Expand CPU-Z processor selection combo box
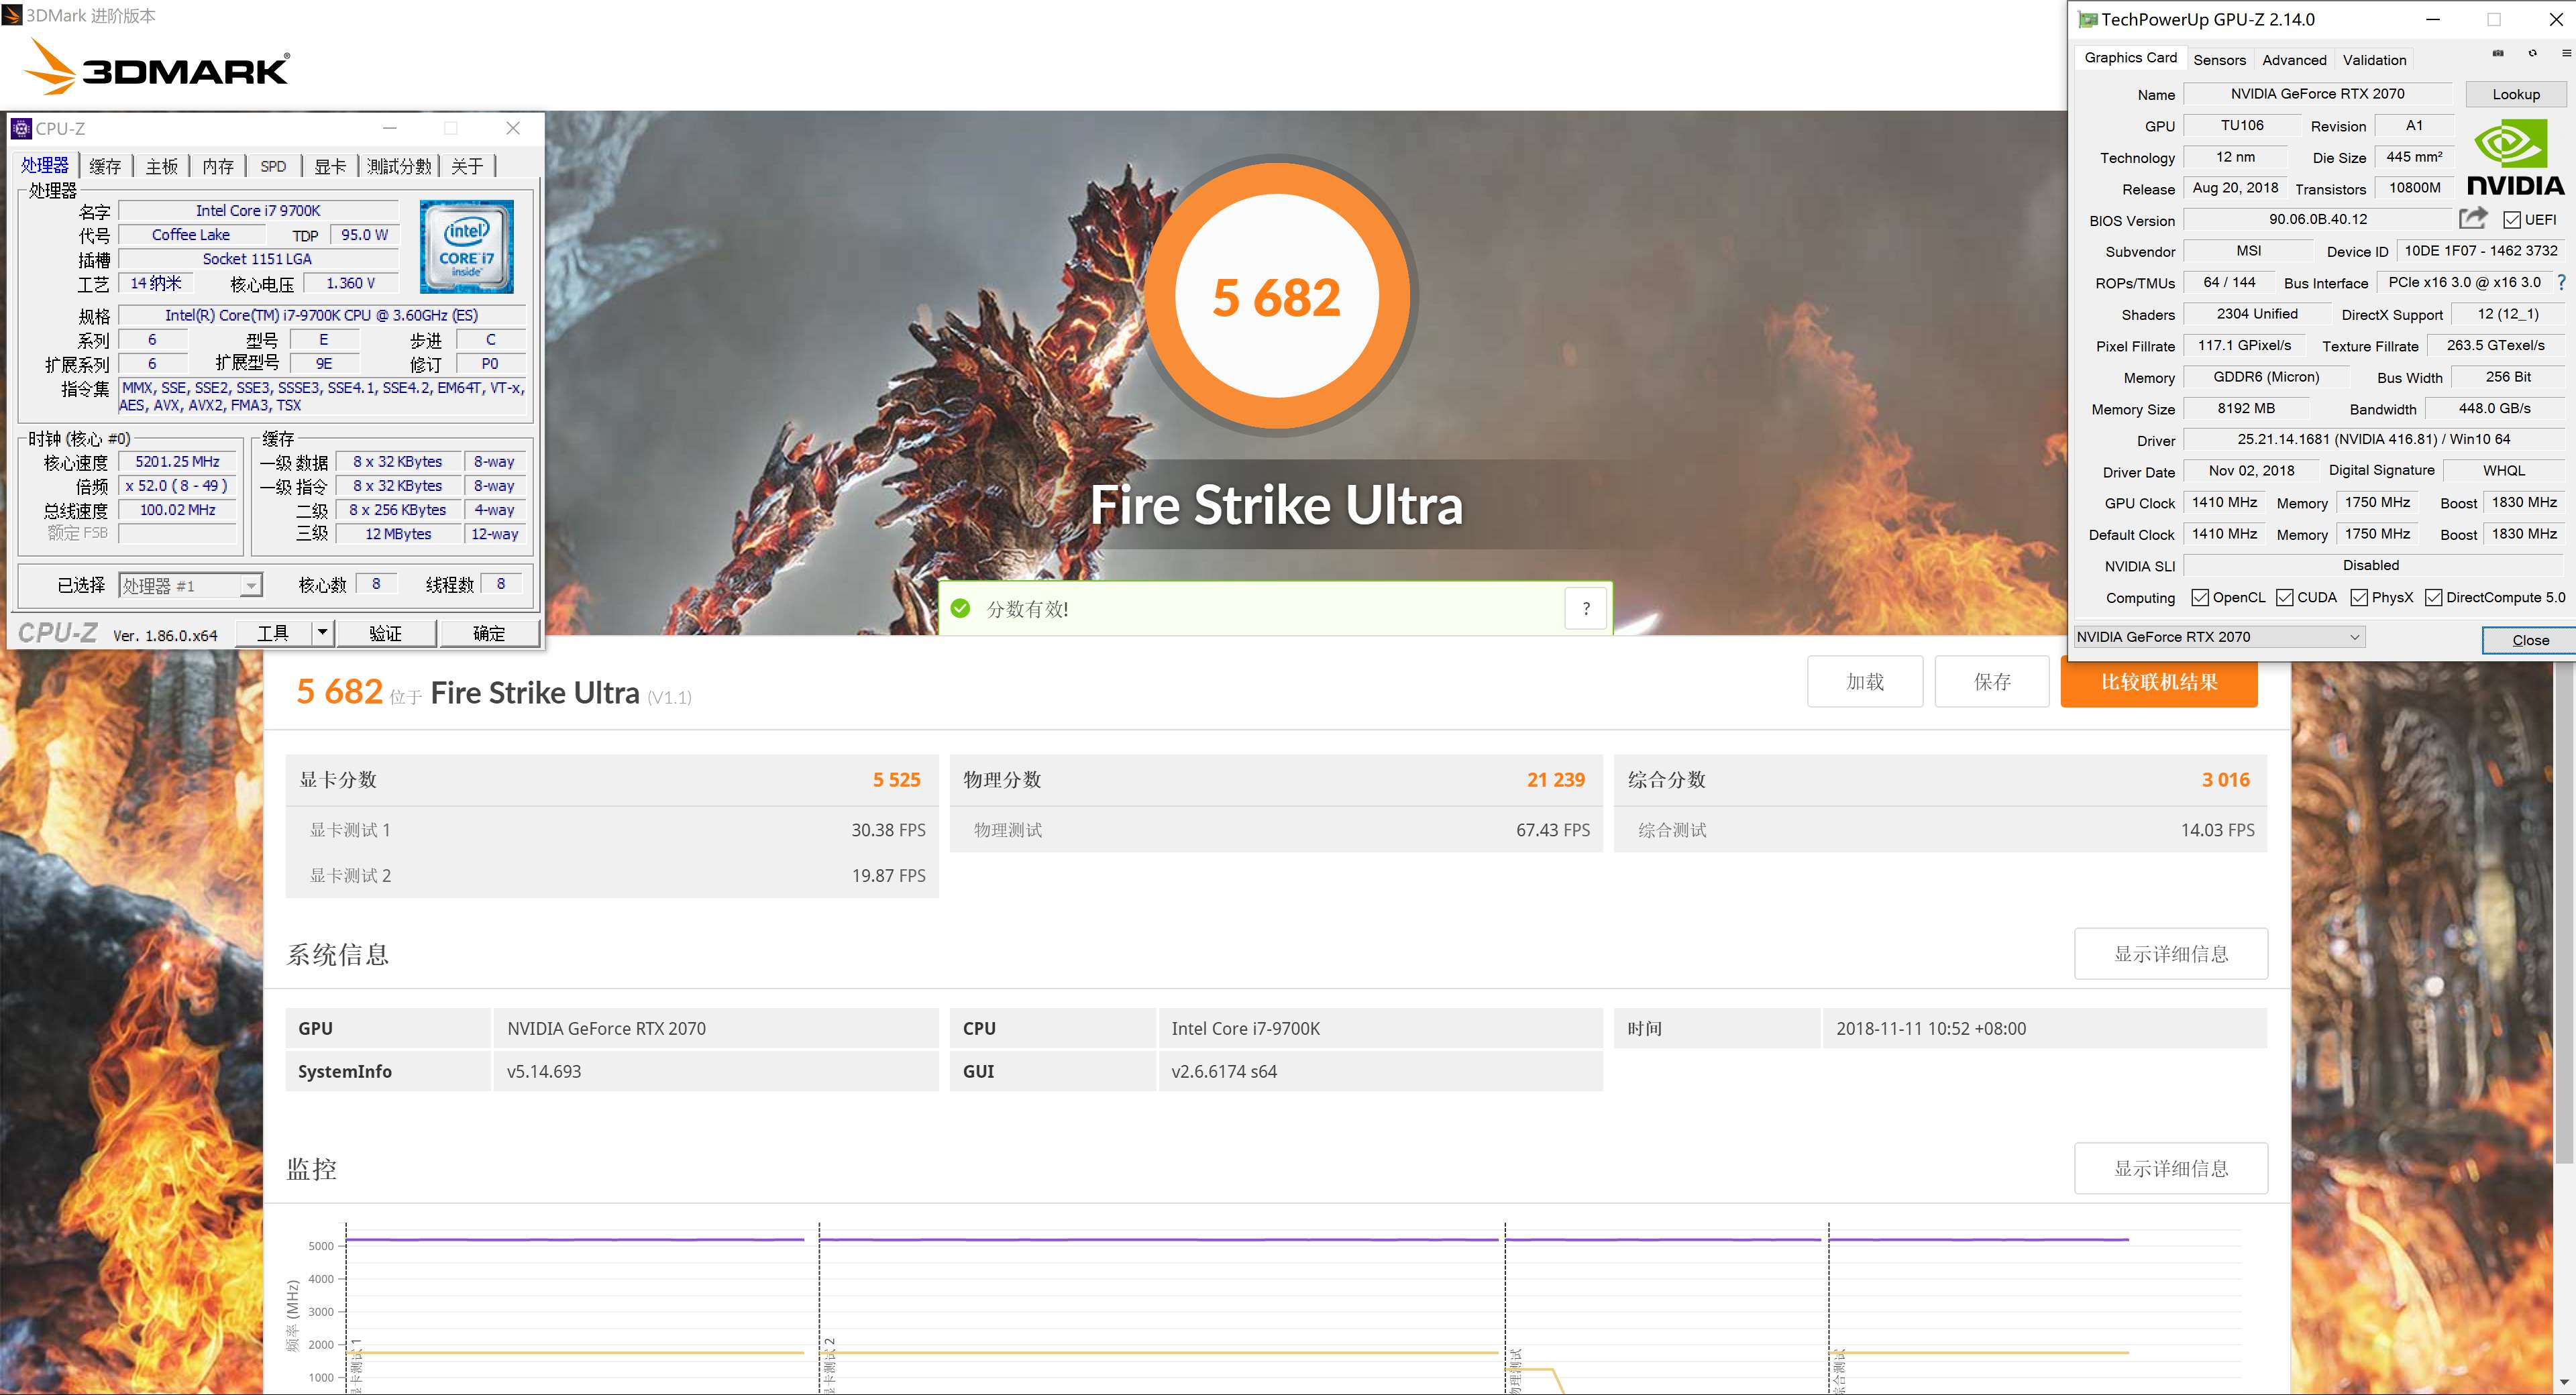Image resolution: width=2576 pixels, height=1395 pixels. 251,586
